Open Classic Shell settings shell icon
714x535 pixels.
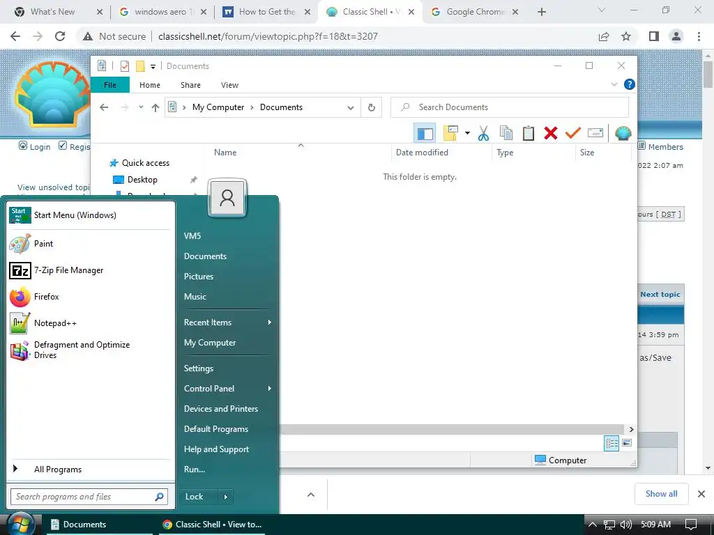point(623,133)
